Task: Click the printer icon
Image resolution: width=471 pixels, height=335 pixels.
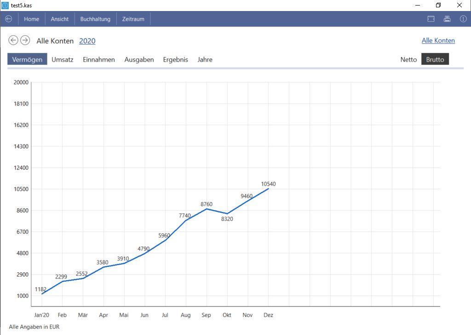Action: point(447,19)
